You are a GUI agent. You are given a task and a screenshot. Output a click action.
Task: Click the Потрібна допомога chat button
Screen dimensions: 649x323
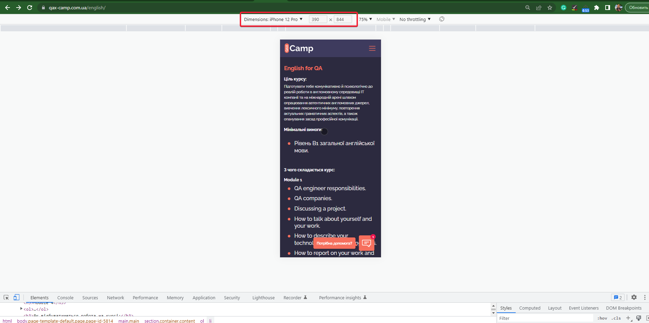pos(334,243)
